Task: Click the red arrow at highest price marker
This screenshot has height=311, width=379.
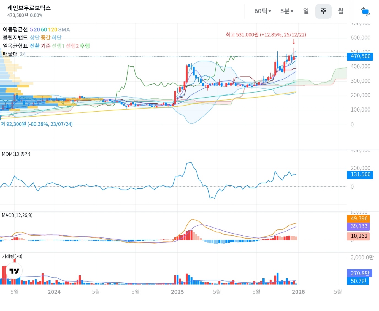Action: [x=294, y=42]
